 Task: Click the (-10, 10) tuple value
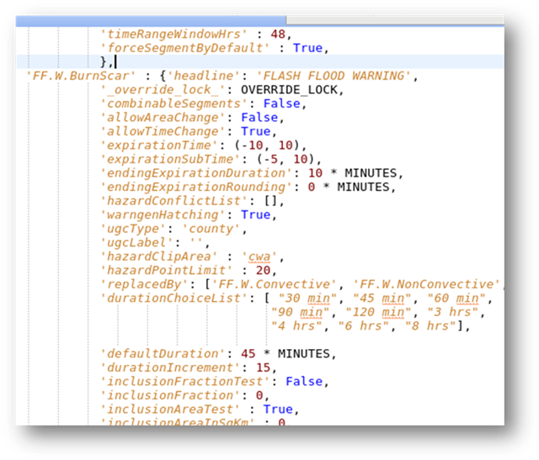[x=267, y=145]
